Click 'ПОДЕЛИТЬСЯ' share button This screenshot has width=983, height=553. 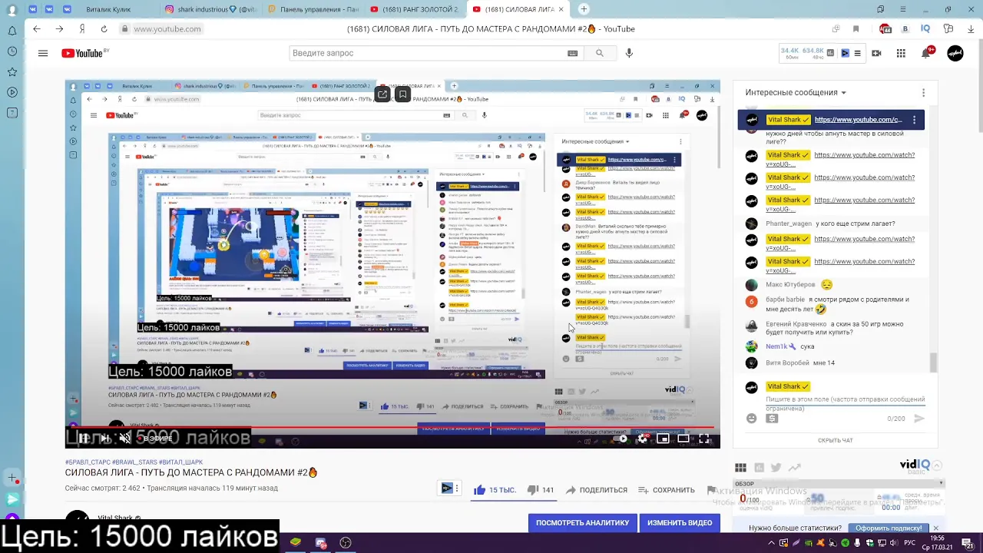click(596, 490)
